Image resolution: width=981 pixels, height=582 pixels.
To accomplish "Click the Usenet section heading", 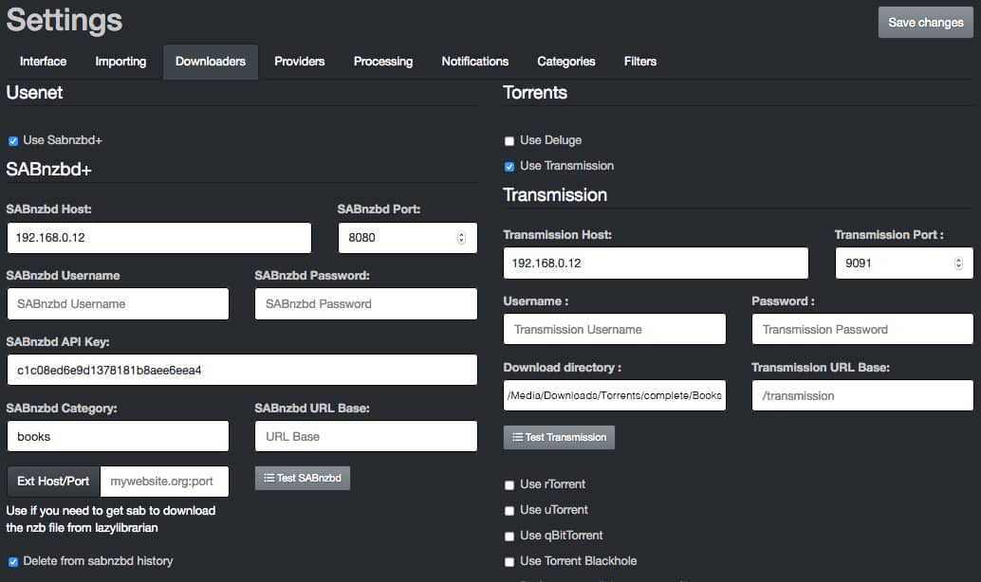I will coord(34,93).
